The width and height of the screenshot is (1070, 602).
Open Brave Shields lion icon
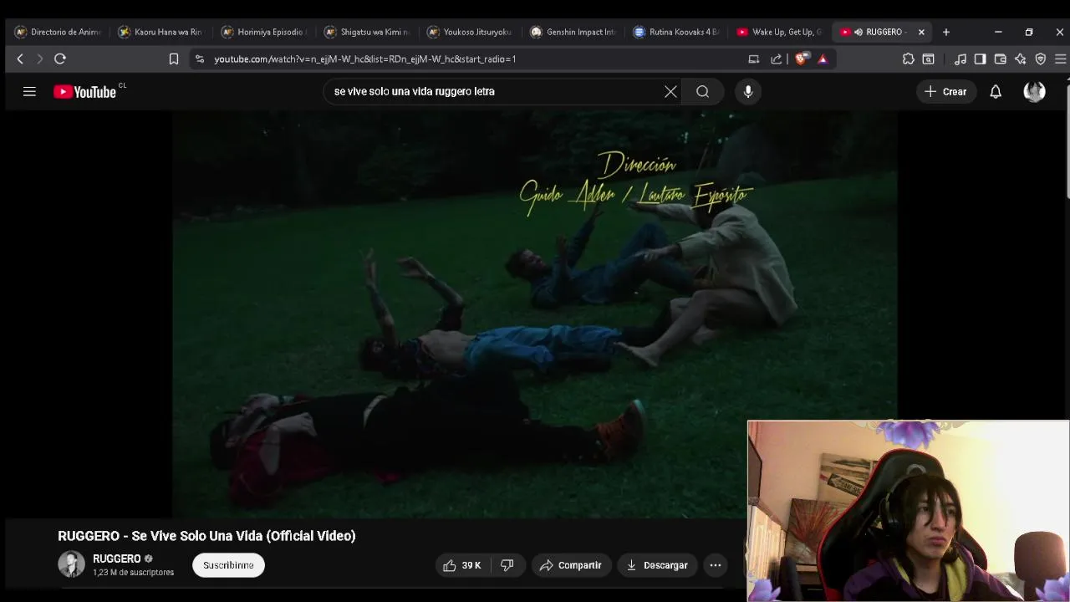pos(802,59)
